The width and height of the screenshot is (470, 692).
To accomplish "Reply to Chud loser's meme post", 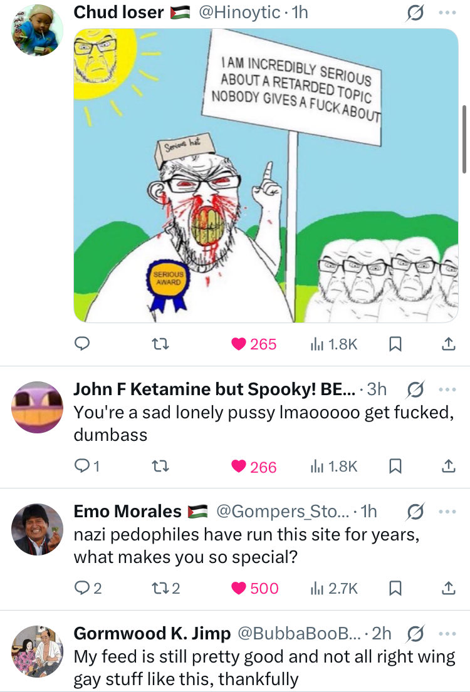I will coord(83,343).
